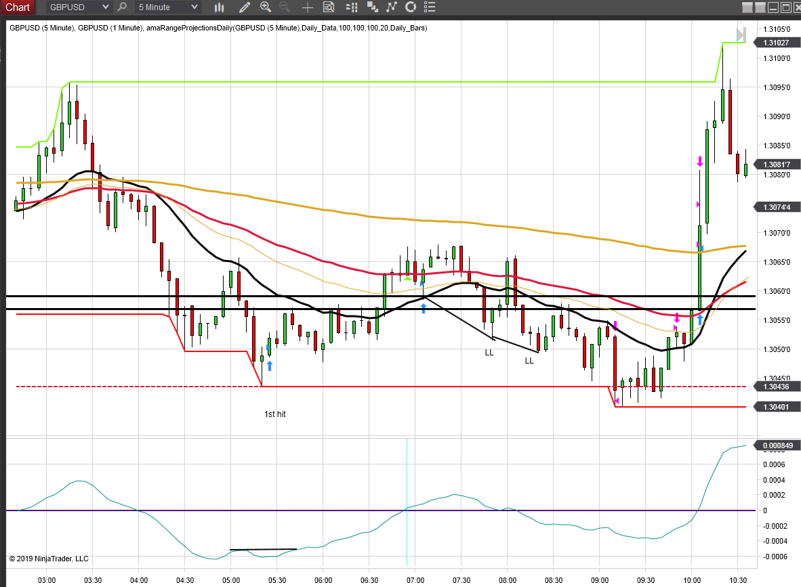
Task: Click the blue up arrow near 10:05
Action: 700,320
